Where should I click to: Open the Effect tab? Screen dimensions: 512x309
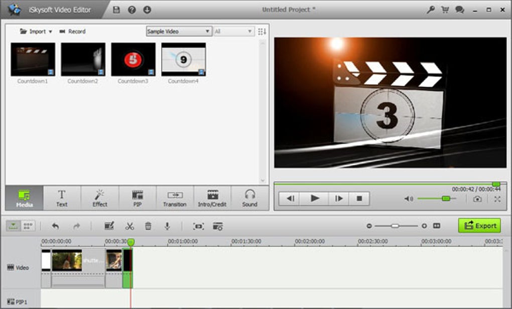pos(99,198)
